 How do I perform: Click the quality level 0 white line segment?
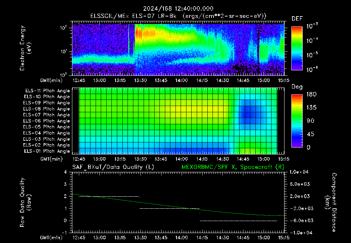[239, 221]
